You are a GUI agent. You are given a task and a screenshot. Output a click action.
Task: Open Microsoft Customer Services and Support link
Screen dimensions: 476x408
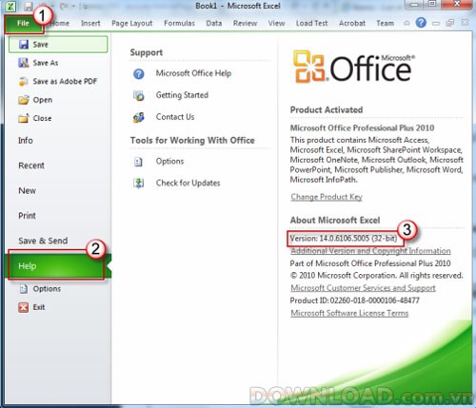click(363, 288)
